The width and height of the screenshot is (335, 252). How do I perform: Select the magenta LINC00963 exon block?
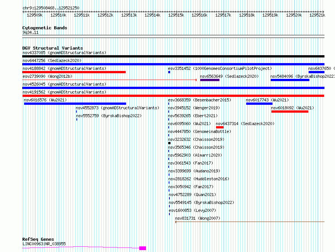point(143,248)
